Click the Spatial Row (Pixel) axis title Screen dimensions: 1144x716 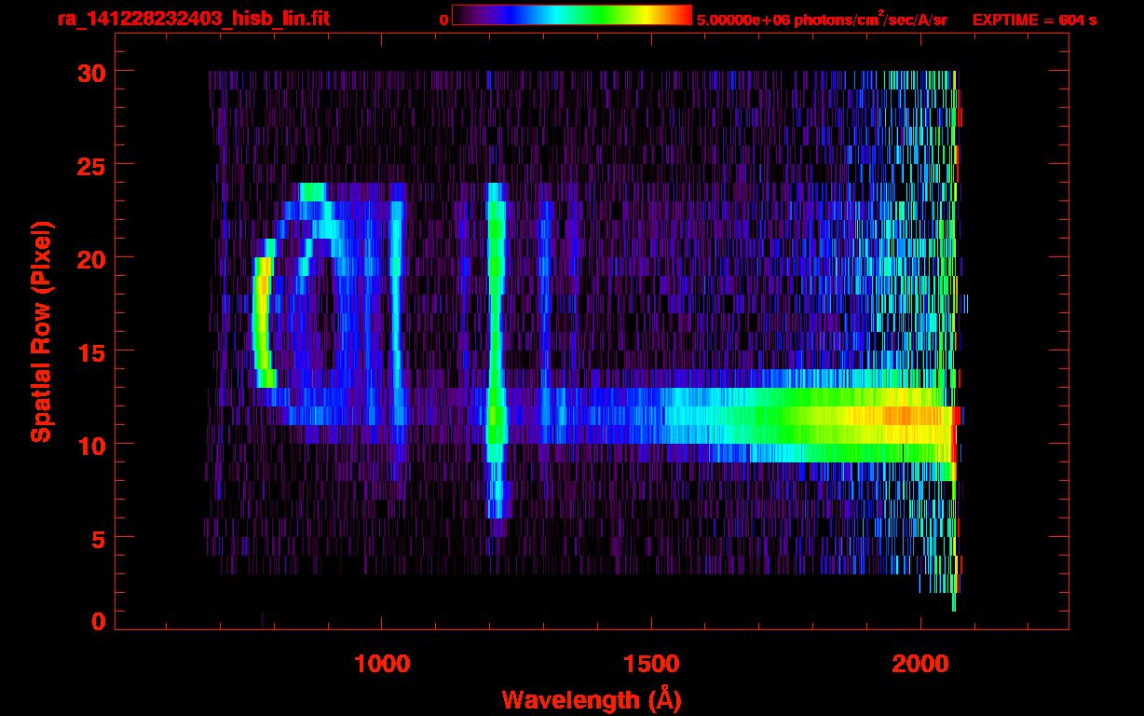[41, 331]
